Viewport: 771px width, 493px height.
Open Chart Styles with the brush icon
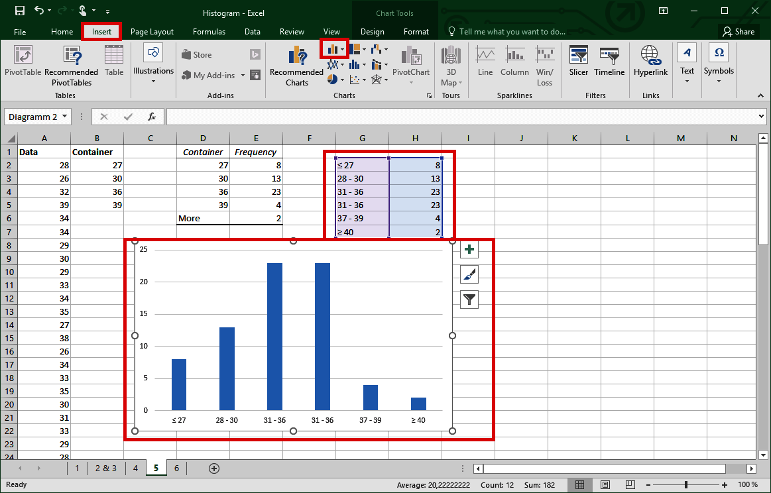(469, 274)
